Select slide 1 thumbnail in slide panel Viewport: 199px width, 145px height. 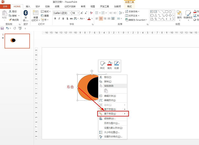coord(17,41)
